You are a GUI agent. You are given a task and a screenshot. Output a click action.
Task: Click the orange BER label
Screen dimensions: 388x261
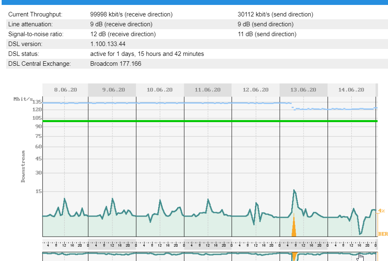point(383,234)
